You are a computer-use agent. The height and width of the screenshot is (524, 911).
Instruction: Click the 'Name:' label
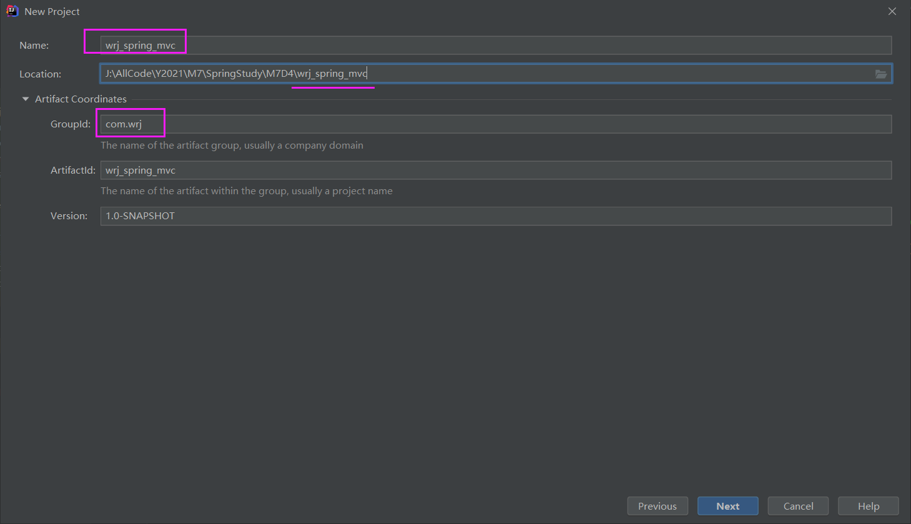click(x=34, y=46)
